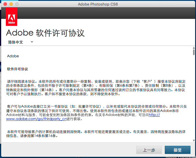Click the license scrollbar thumb

click(194, 52)
